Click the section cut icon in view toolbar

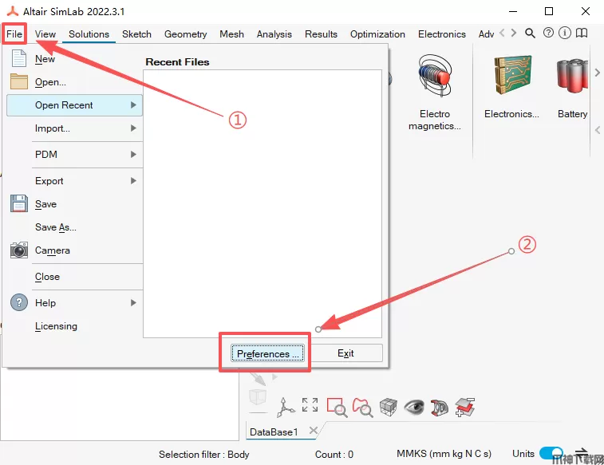[440, 408]
